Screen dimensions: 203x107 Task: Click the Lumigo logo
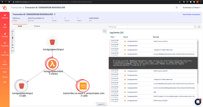click(5, 8)
